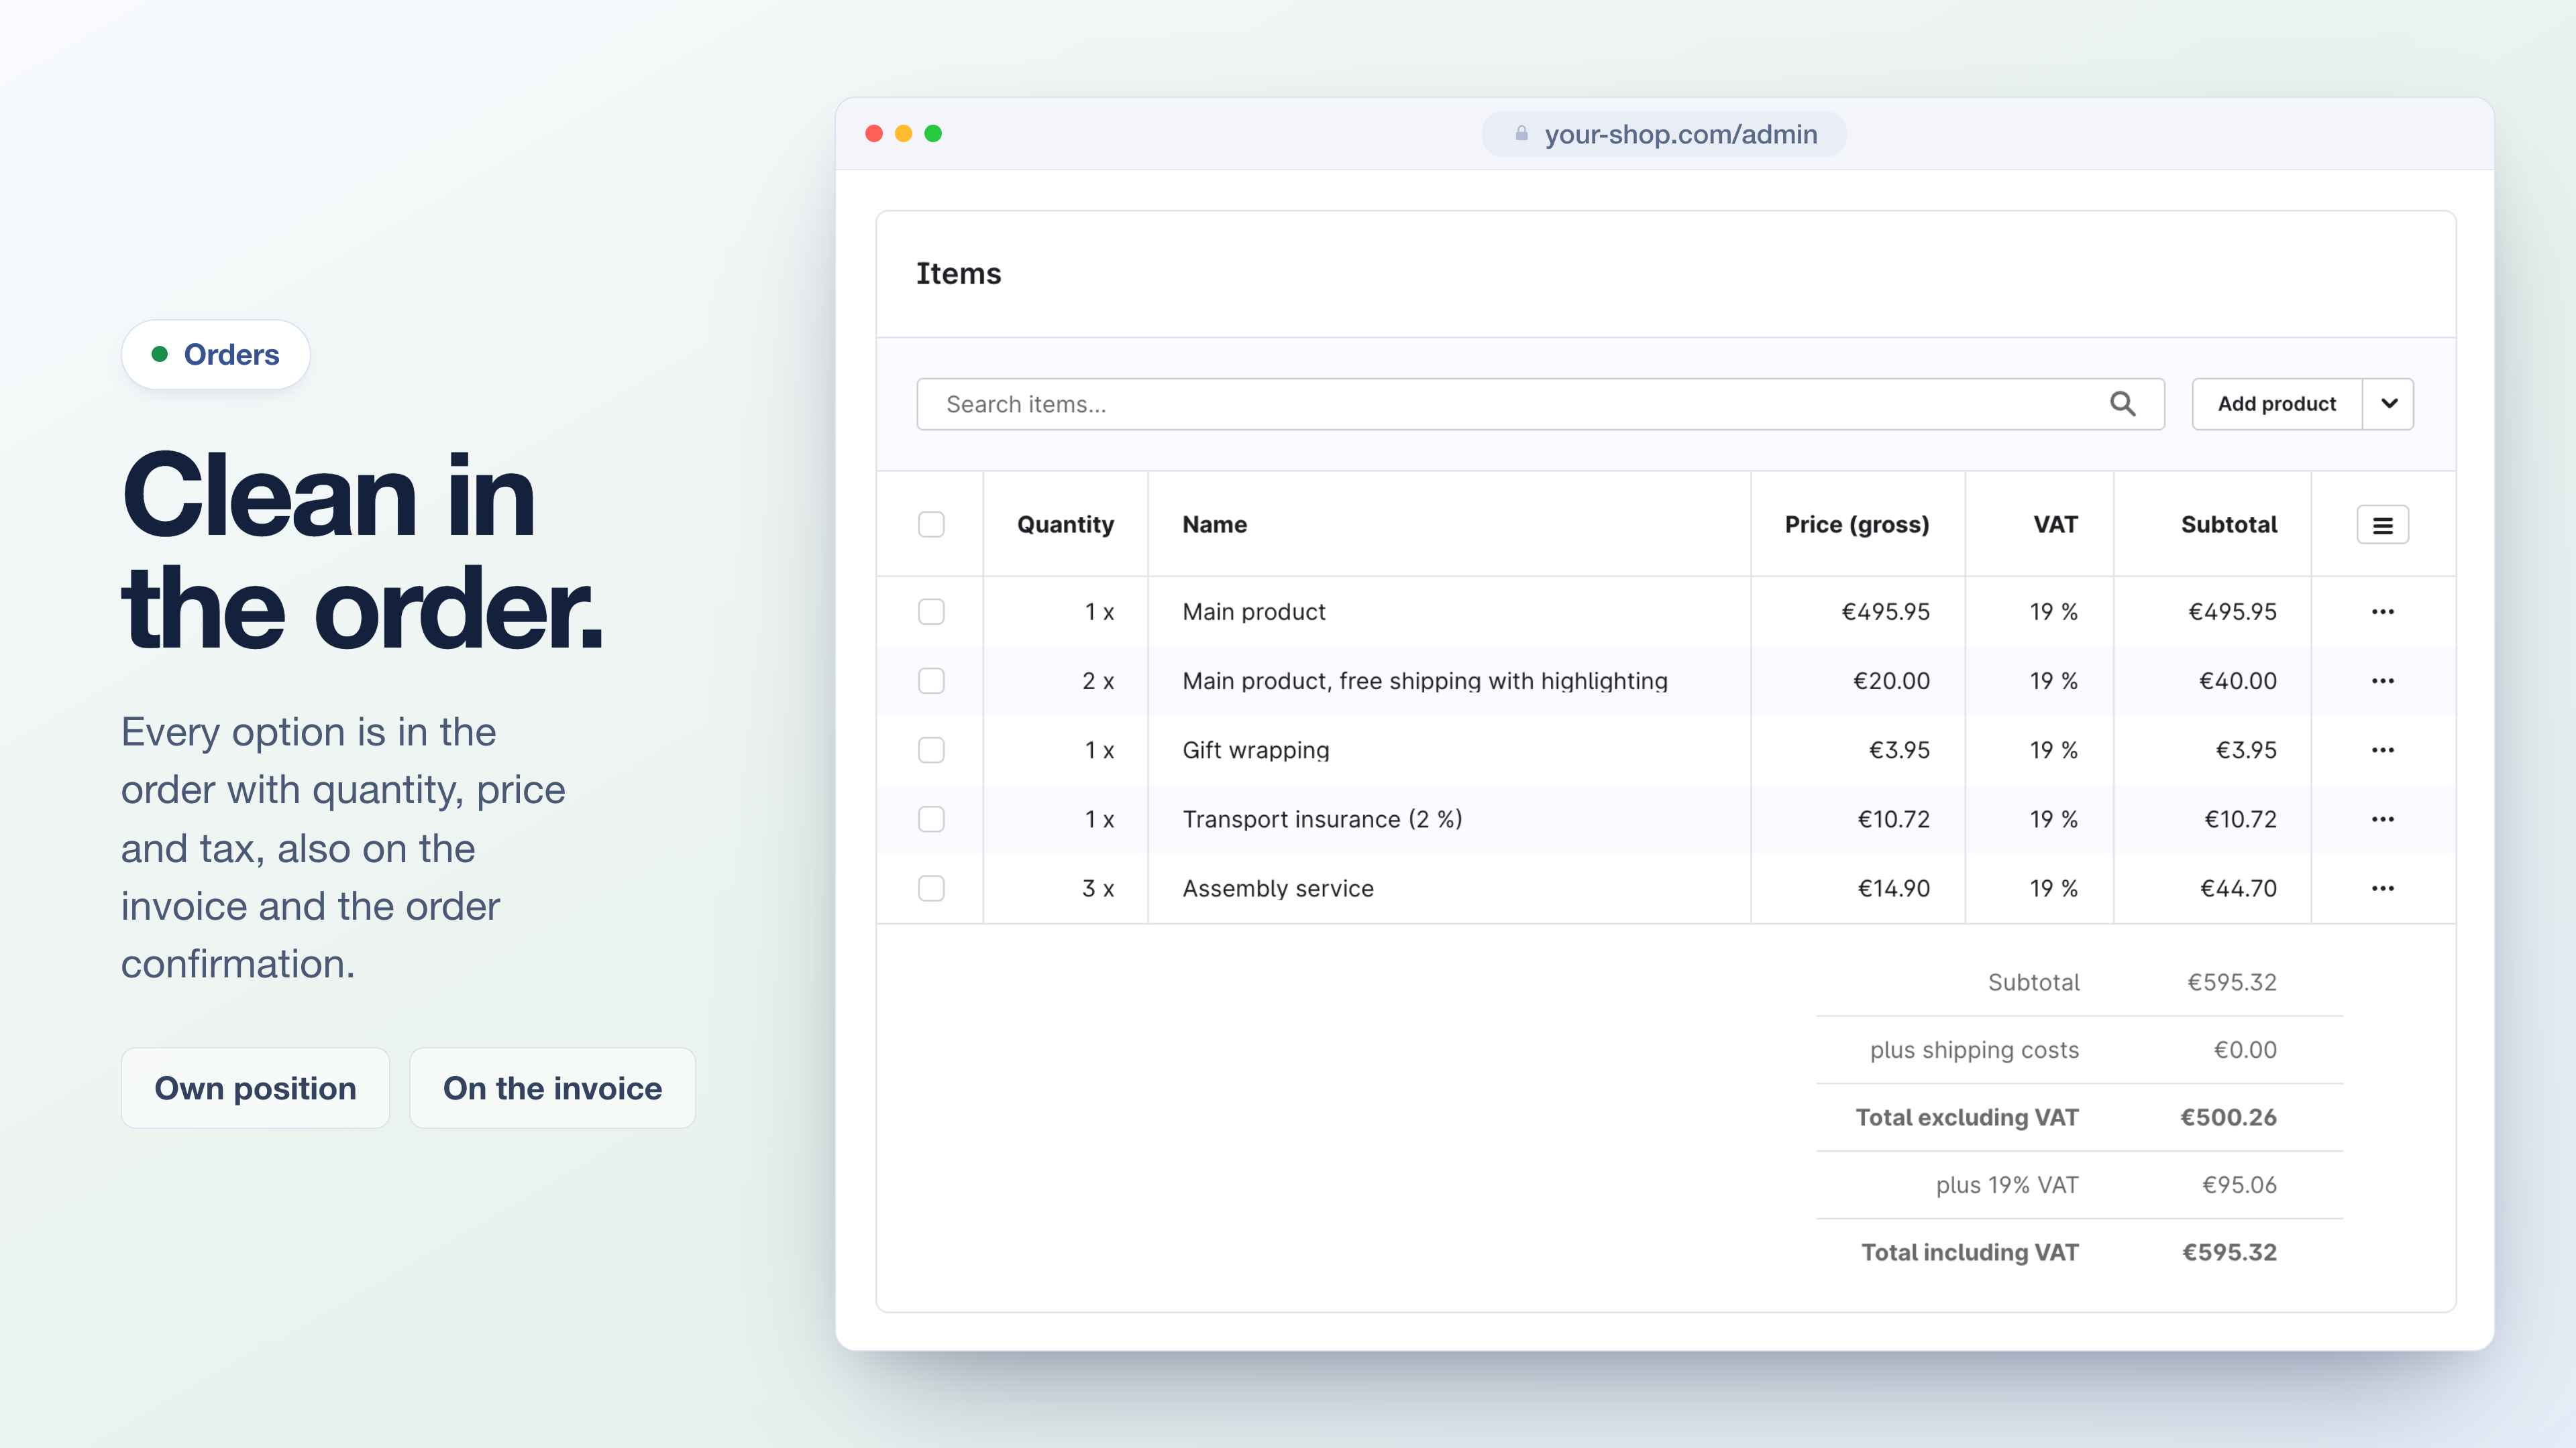Screen dimensions: 2576x1448
Task: Tick the Assembly service row checkbox
Action: [931, 888]
